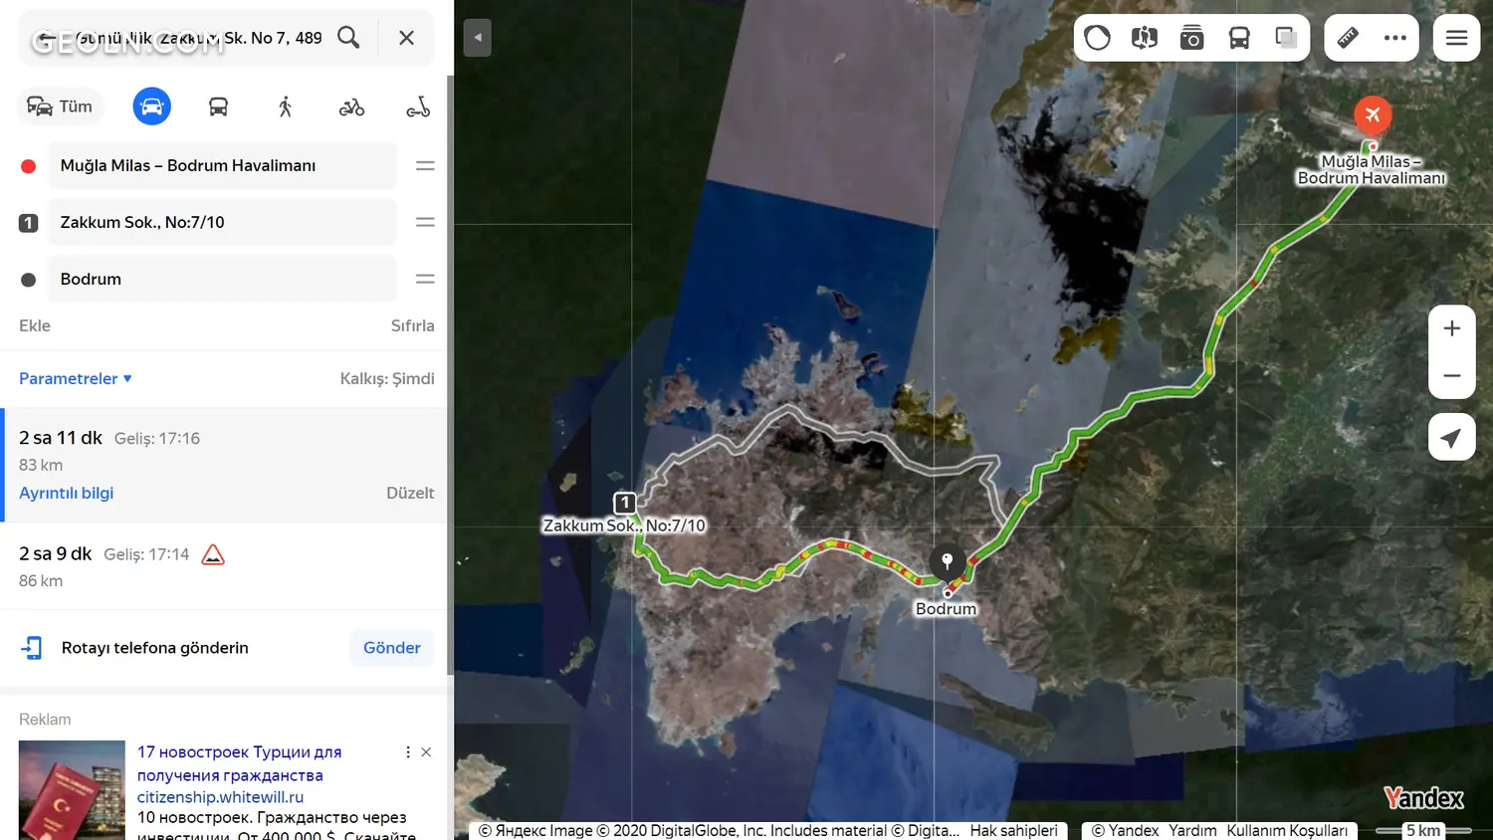Select the bicycle route mode
This screenshot has height=840, width=1493.
coord(351,106)
